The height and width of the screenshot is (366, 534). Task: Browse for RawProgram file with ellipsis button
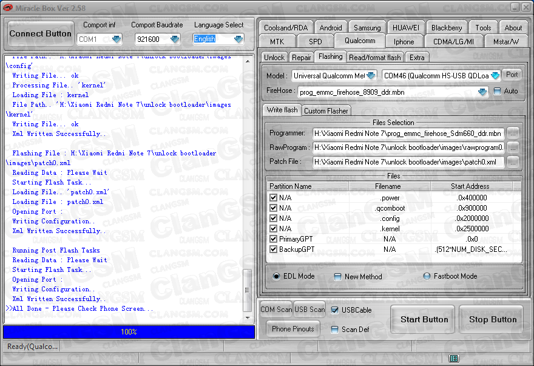click(x=513, y=147)
